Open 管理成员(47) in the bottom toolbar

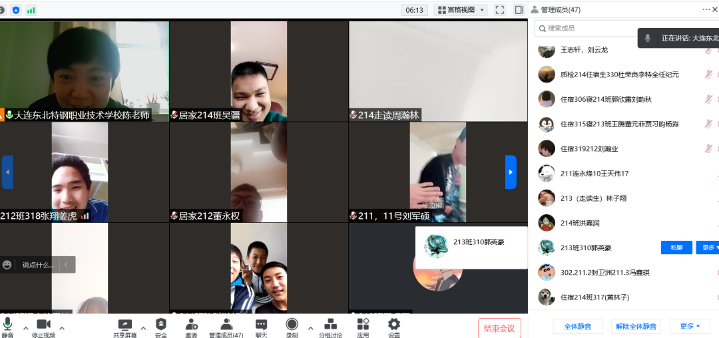click(226, 325)
